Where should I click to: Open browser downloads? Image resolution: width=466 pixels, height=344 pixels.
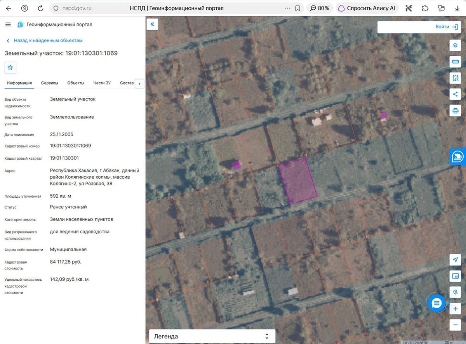[457, 8]
